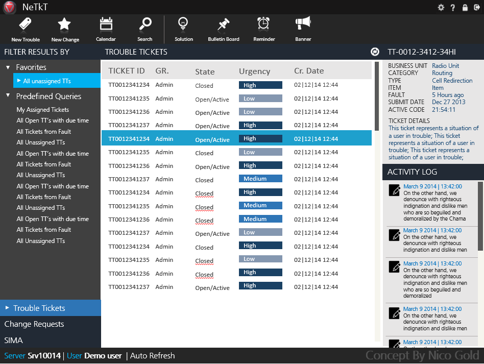This screenshot has height=364, width=484.
Task: Open the Banner megaphone icon
Action: pyautogui.click(x=303, y=23)
